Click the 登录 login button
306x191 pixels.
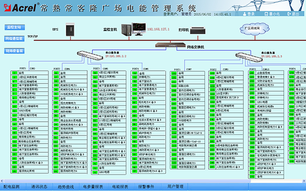pos(249,14)
